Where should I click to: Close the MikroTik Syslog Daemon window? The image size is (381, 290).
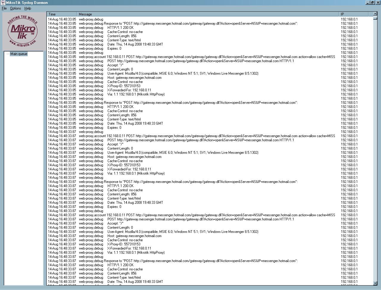[x=377, y=3]
